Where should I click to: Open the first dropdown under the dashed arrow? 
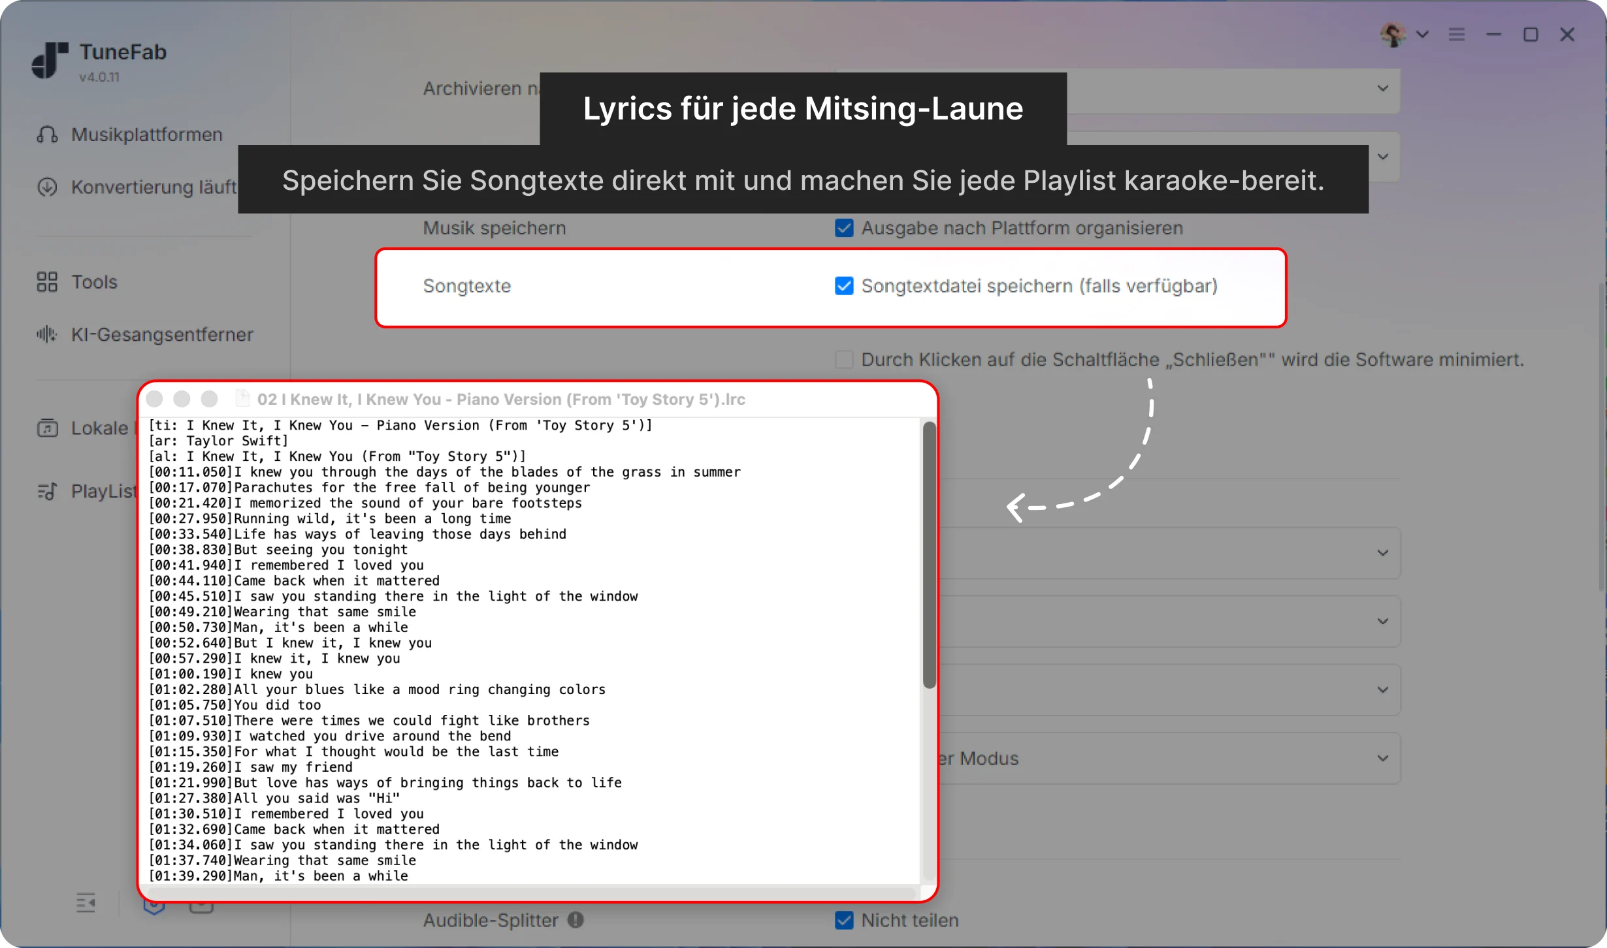point(1169,553)
